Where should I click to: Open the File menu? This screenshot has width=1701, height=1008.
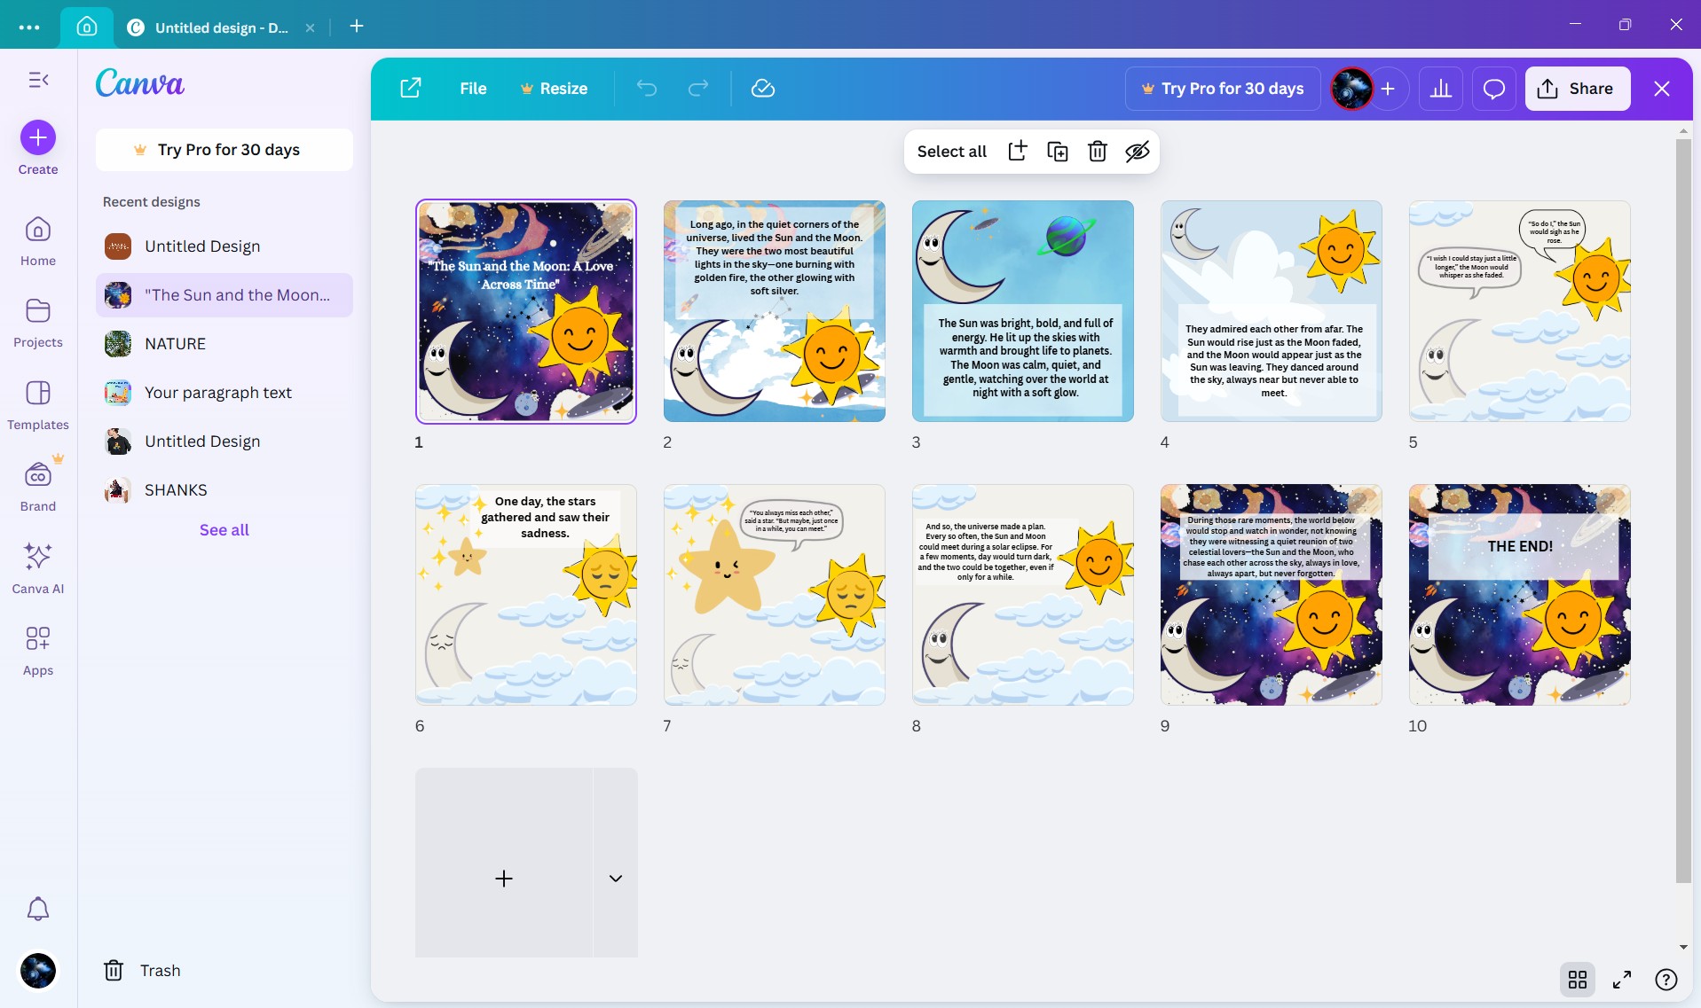pos(473,89)
